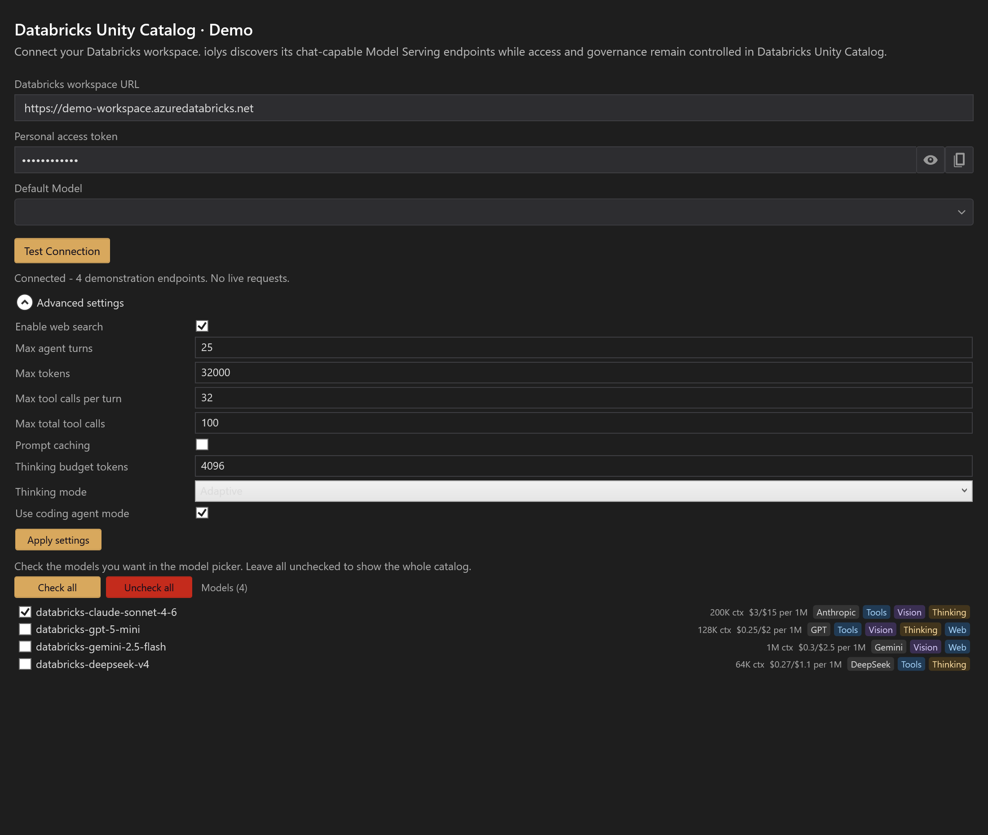Click the GPT tag on gpt-5-mini row
The image size is (988, 835).
[819, 629]
